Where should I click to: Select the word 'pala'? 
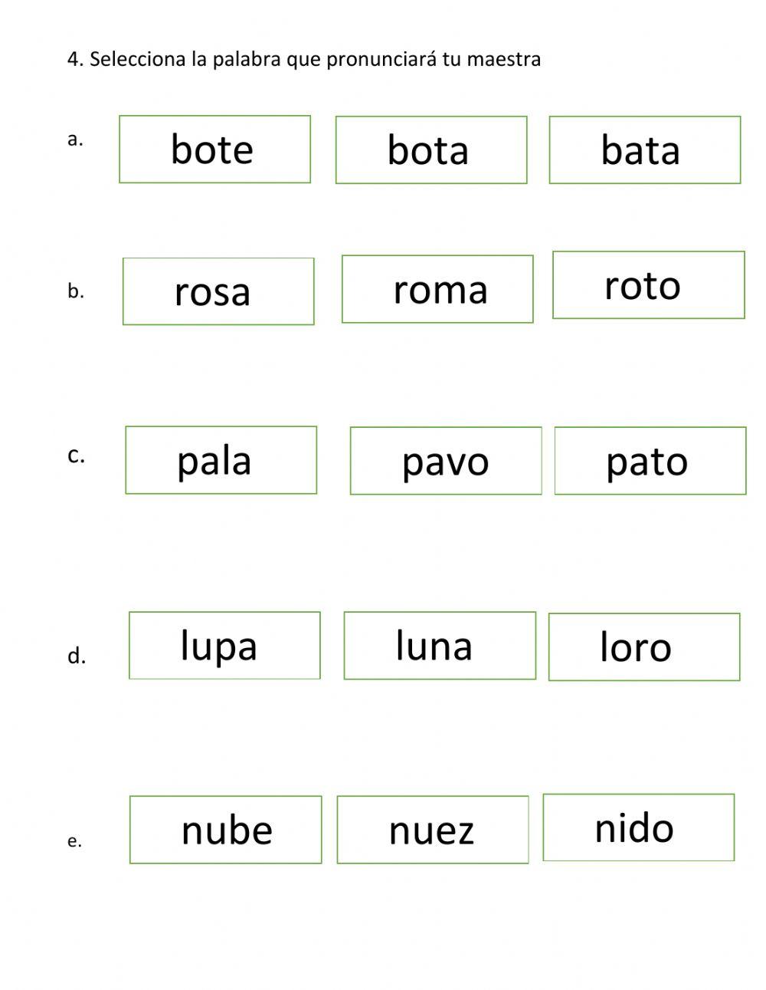tap(221, 460)
